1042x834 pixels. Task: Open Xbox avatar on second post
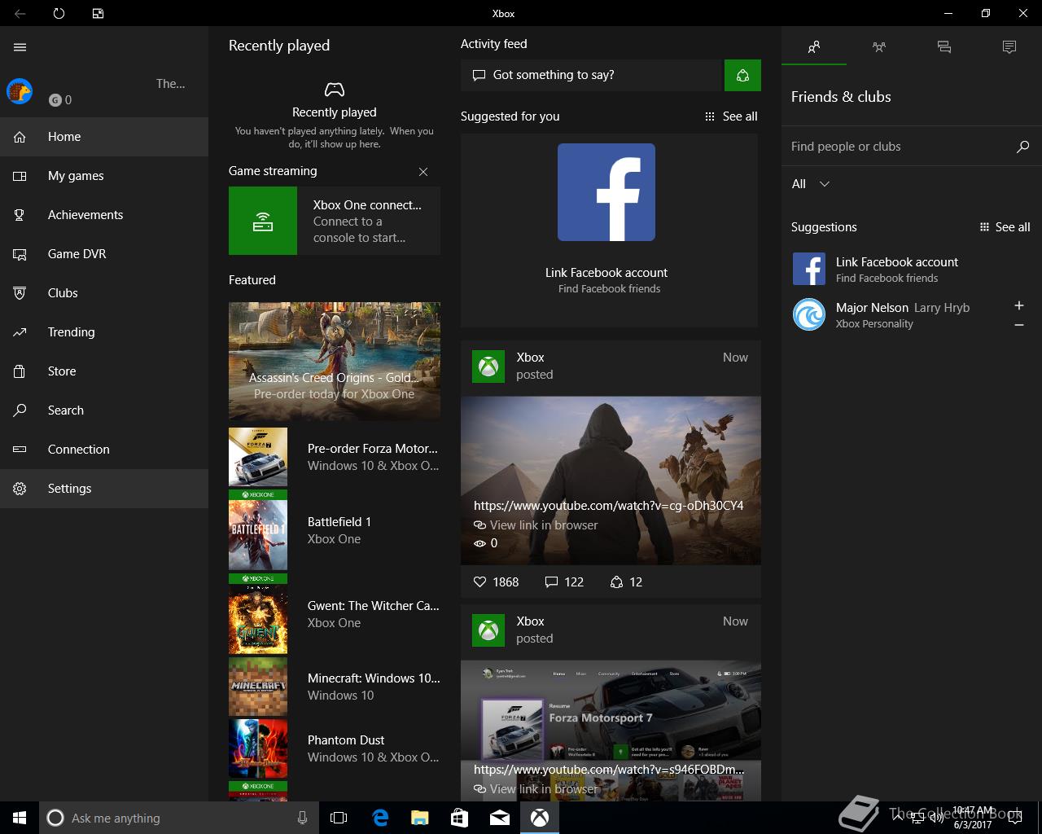(488, 630)
